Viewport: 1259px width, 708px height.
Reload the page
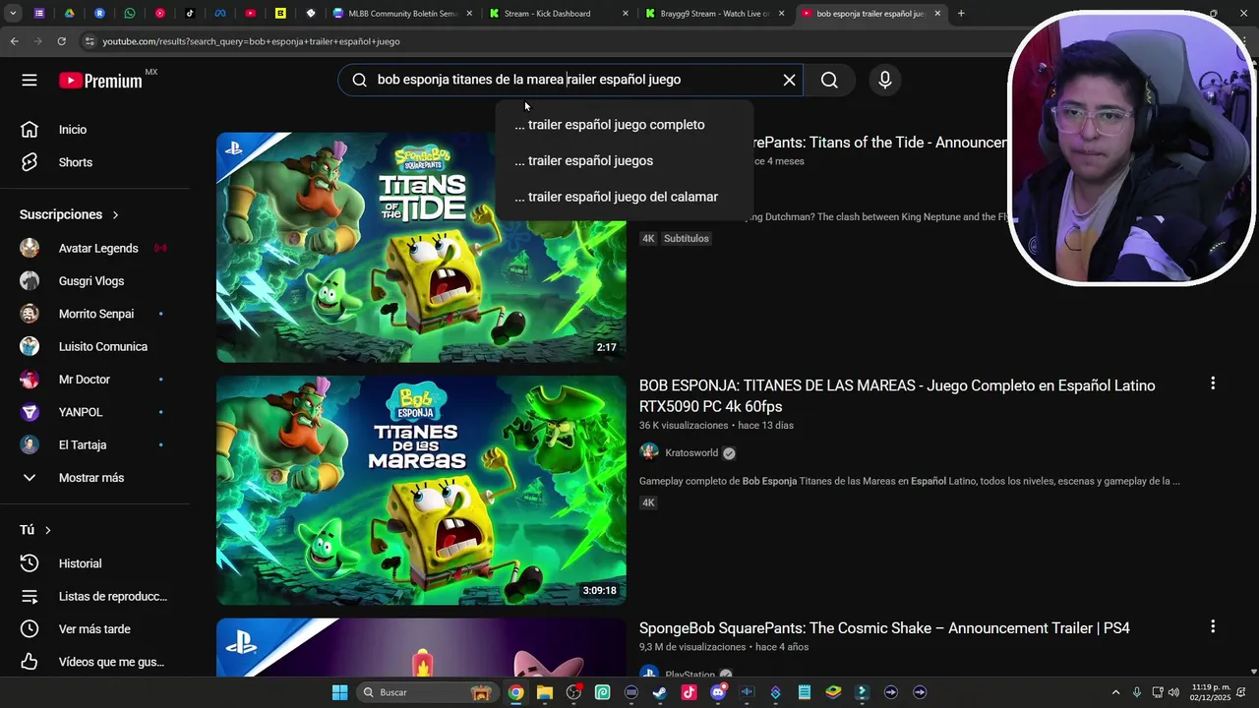(61, 41)
